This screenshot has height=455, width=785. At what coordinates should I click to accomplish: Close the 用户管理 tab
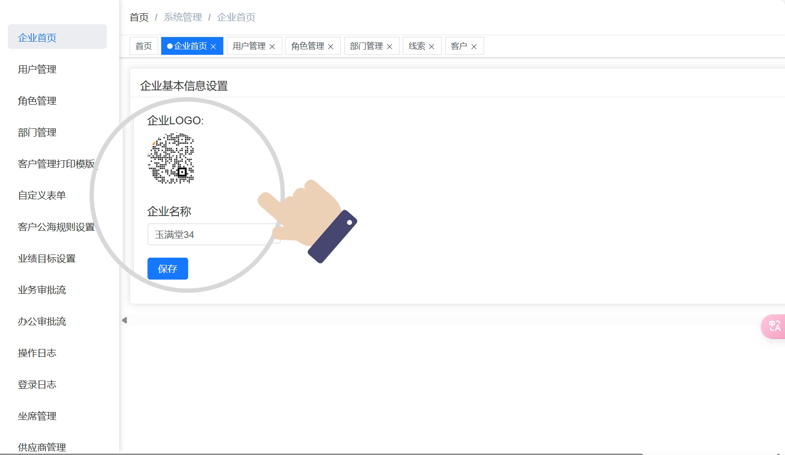click(272, 47)
